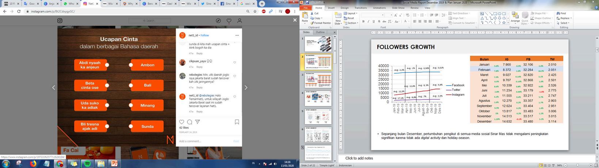Go back in Chrome
599x168 pixels.
(4, 11)
